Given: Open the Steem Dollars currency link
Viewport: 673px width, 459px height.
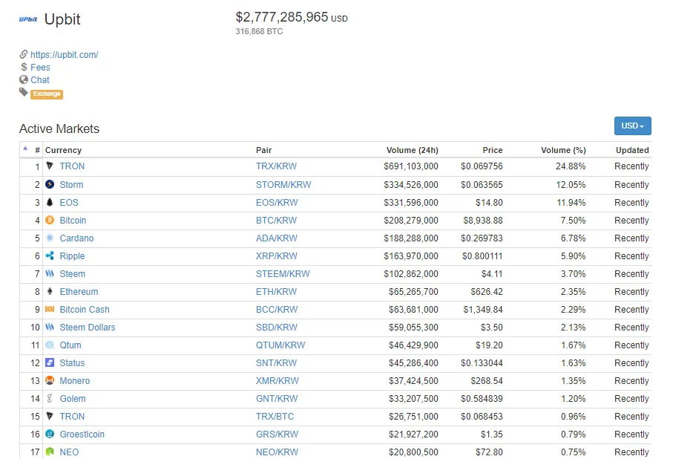Looking at the screenshot, I should coord(88,328).
